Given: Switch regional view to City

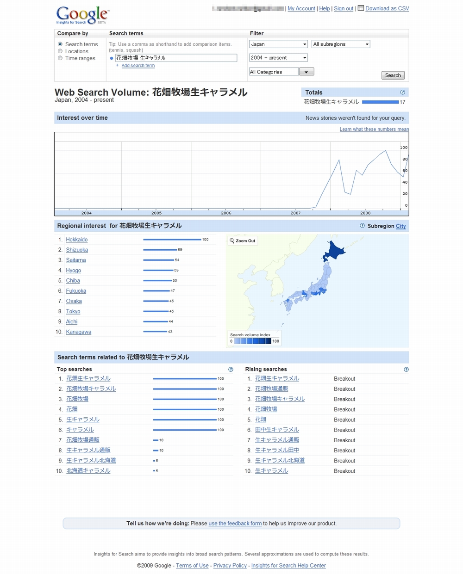Looking at the screenshot, I should [401, 226].
